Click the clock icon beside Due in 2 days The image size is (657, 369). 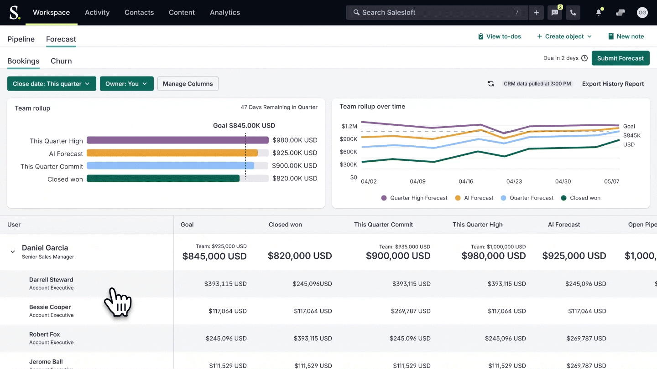(584, 58)
